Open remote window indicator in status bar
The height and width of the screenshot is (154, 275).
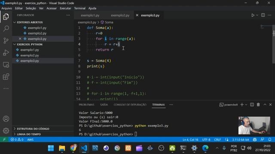point(4,139)
